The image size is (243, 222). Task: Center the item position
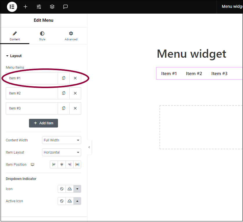pos(62,165)
